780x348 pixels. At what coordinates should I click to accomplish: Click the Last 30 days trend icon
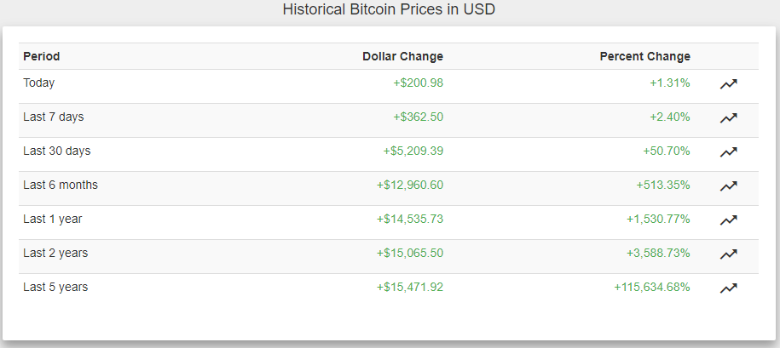(728, 151)
